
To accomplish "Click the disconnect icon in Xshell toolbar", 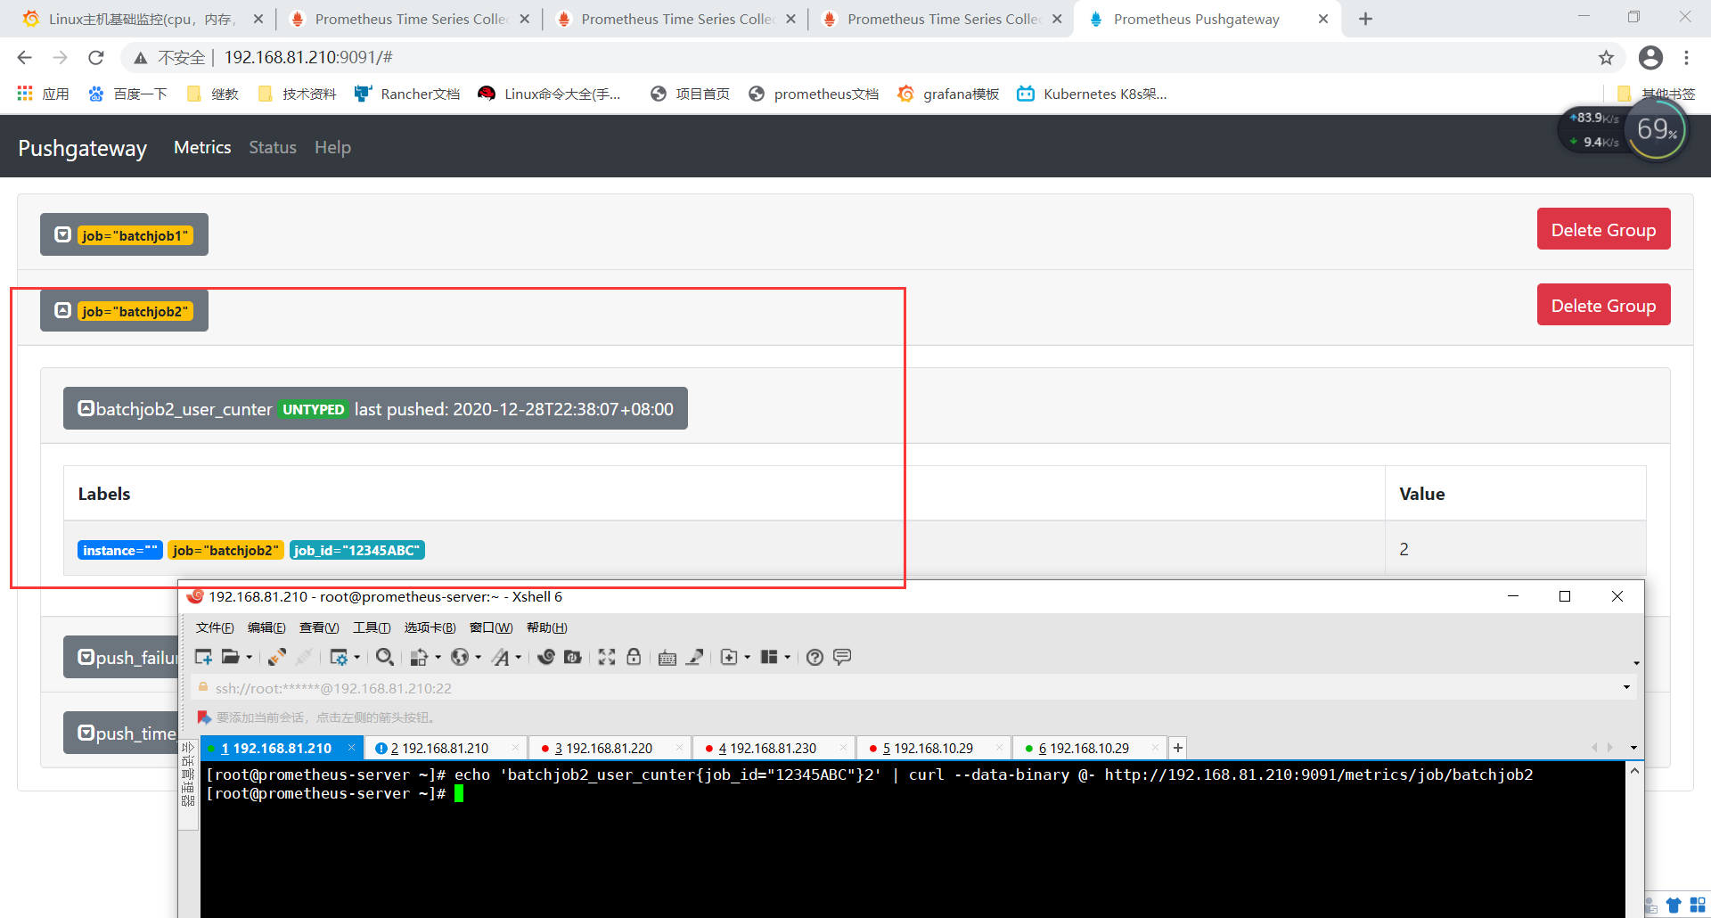I will click(304, 657).
